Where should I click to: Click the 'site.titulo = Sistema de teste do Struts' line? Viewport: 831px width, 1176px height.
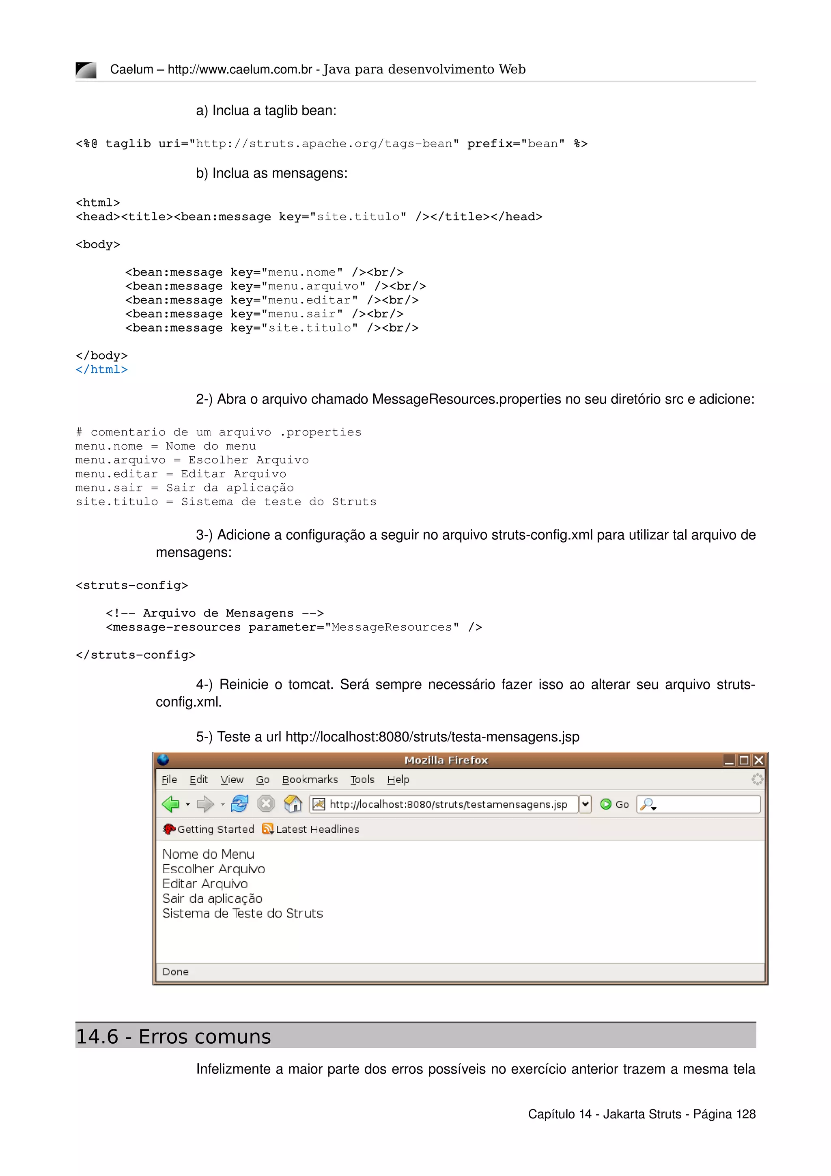226,502
